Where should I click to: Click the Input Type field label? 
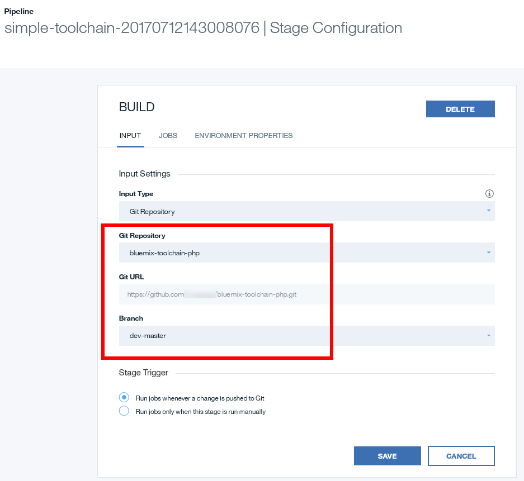[136, 194]
